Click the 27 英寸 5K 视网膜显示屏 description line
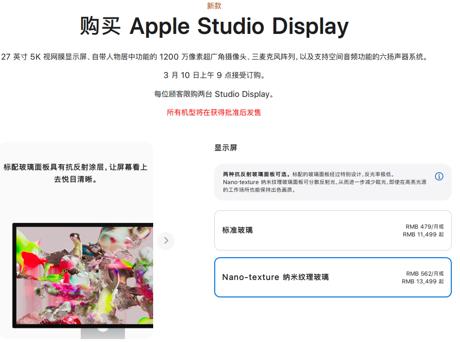460x342 pixels. 214,57
